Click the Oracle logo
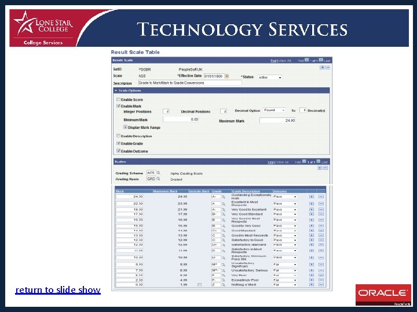Image resolution: width=417 pixels, height=312 pixels. (383, 295)
